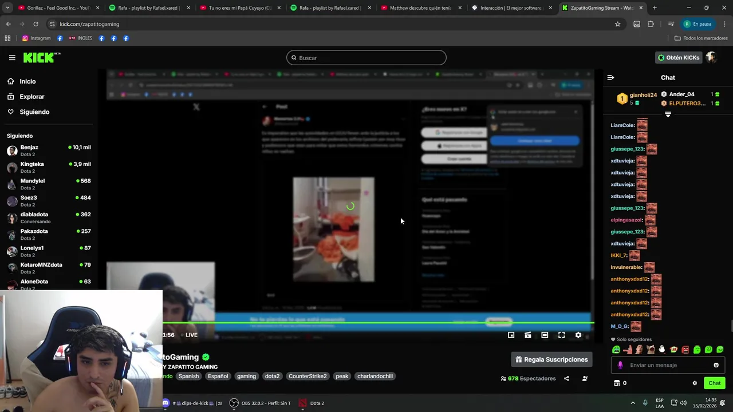Image resolution: width=733 pixels, height=412 pixels.
Task: Click Ander_04 in chat leaderboard
Action: [681, 94]
